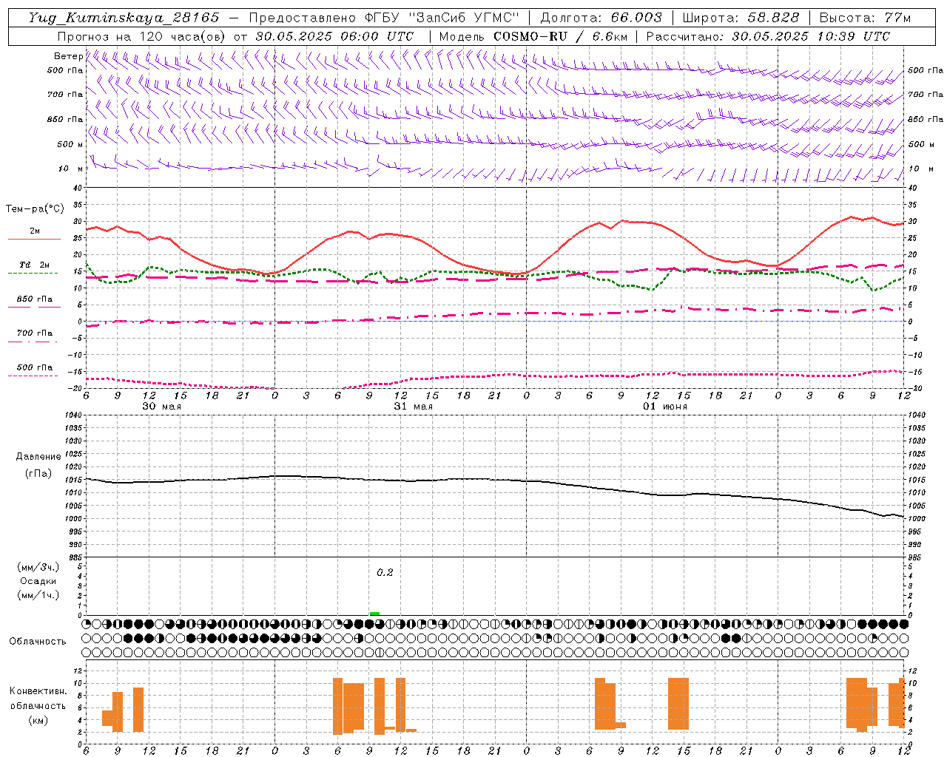Screen dimensions: 947x757
Task: Click the left 500 гПа wind level label
Action: pyautogui.click(x=65, y=70)
